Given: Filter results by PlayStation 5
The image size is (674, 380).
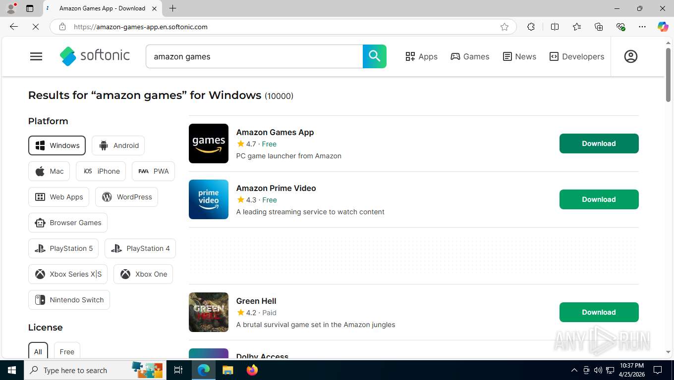Looking at the screenshot, I should (63, 248).
